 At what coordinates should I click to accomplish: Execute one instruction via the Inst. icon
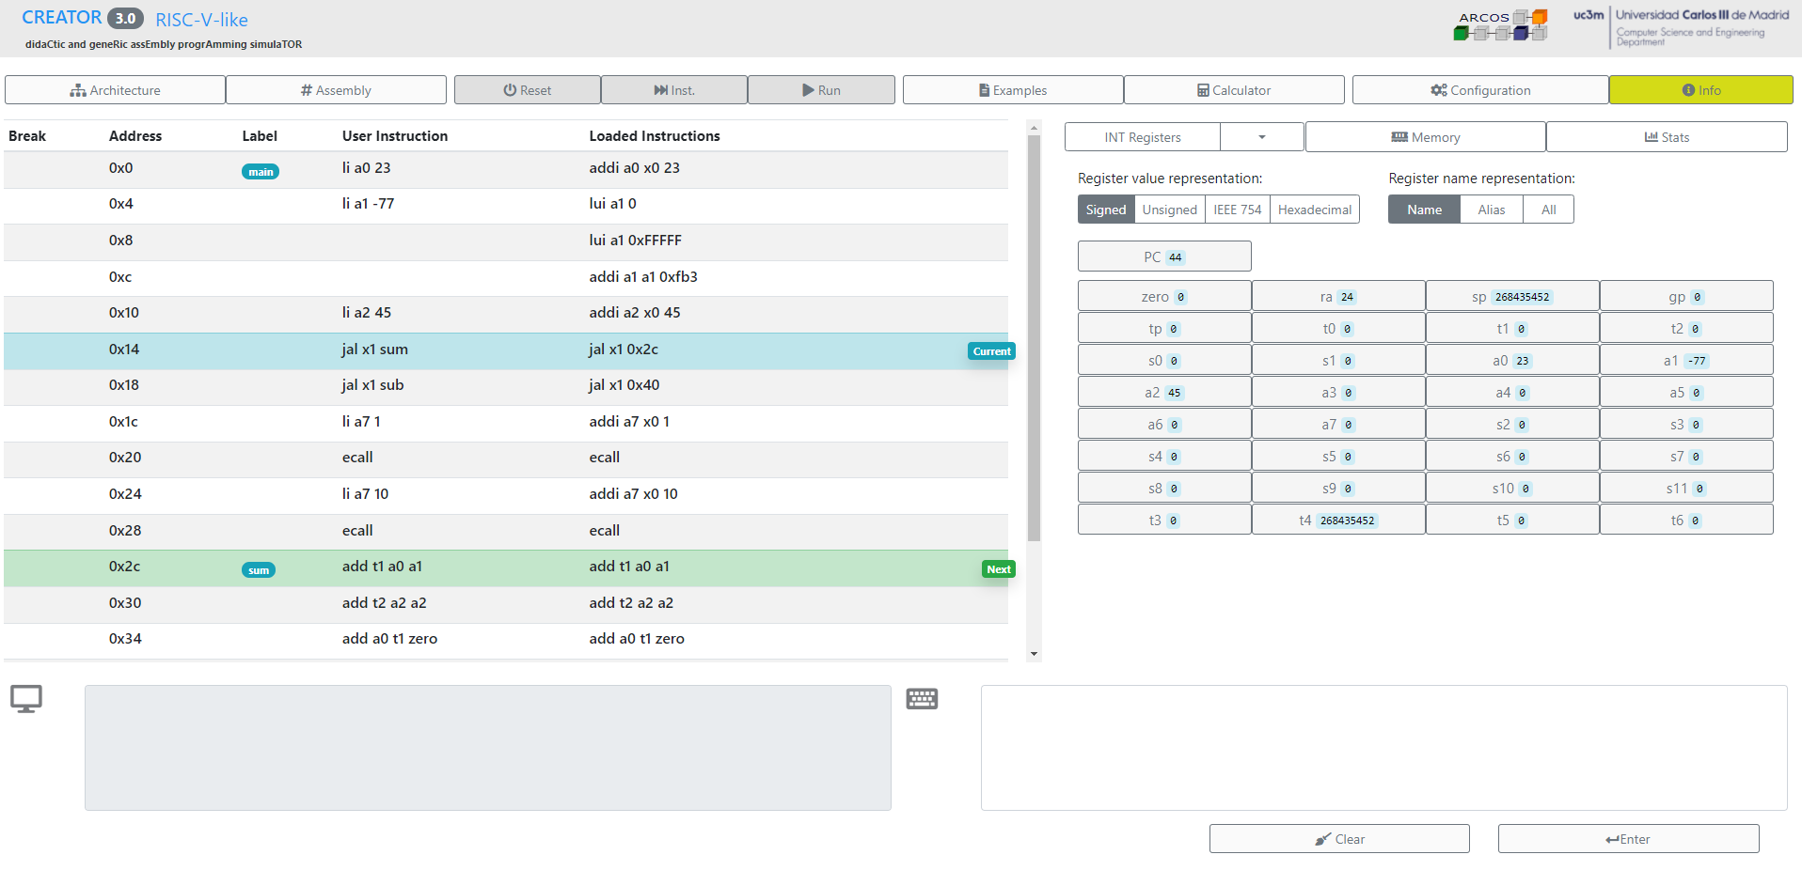pos(673,89)
